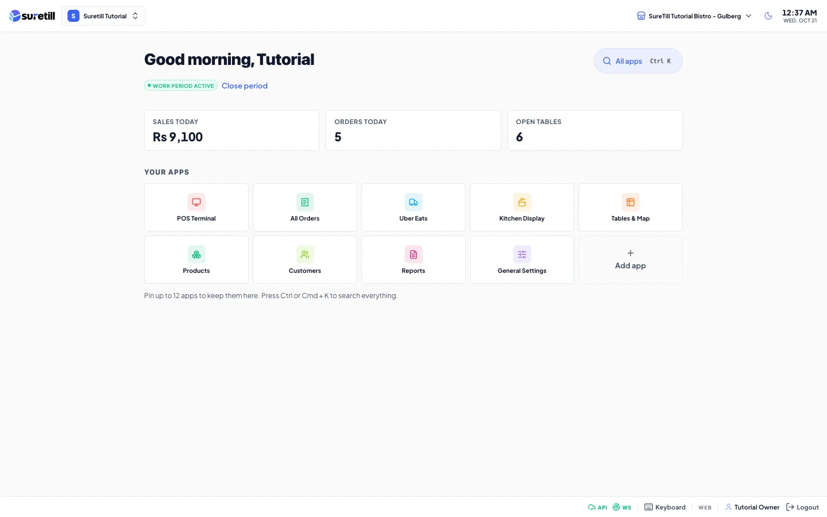Open the Reports app icon
The image size is (827, 517).
(413, 254)
